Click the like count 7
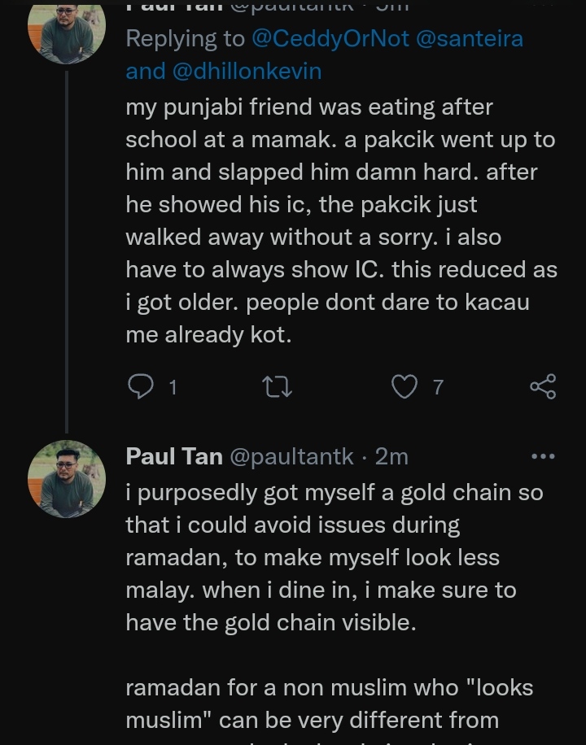This screenshot has height=745, width=586. click(x=438, y=387)
